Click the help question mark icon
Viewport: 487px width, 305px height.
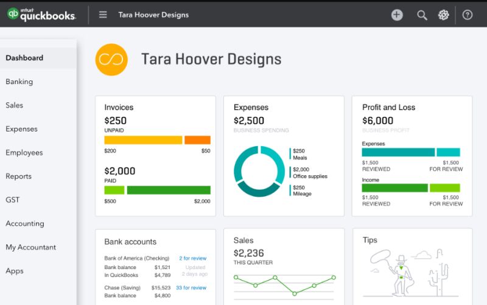(x=468, y=15)
